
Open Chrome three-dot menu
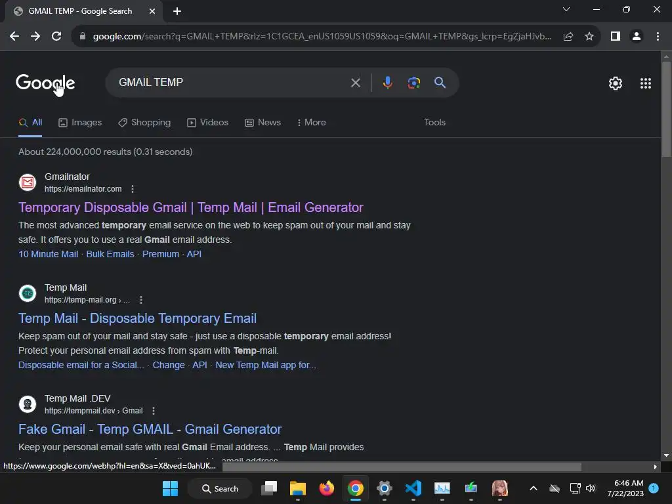coord(658,37)
